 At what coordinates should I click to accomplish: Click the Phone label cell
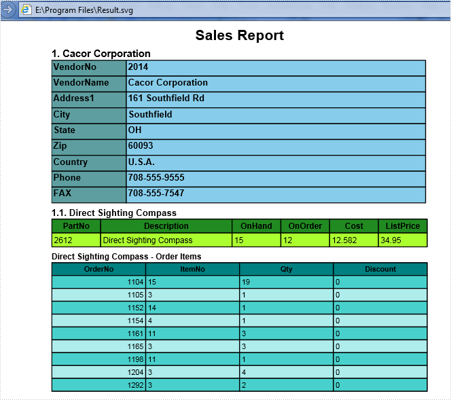pyautogui.click(x=89, y=179)
